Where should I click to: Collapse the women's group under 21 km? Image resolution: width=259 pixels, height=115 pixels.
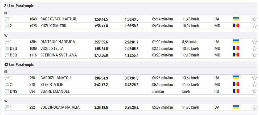[6, 35]
